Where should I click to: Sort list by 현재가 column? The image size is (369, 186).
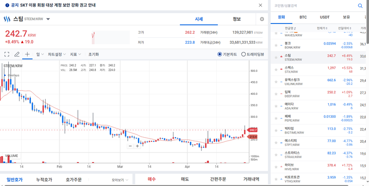322,28
